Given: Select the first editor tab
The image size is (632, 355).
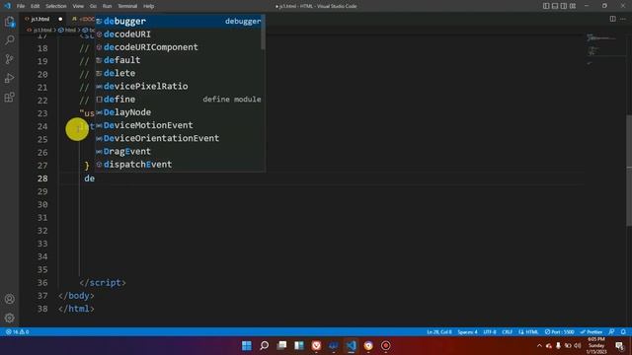Looking at the screenshot, I should (x=43, y=19).
